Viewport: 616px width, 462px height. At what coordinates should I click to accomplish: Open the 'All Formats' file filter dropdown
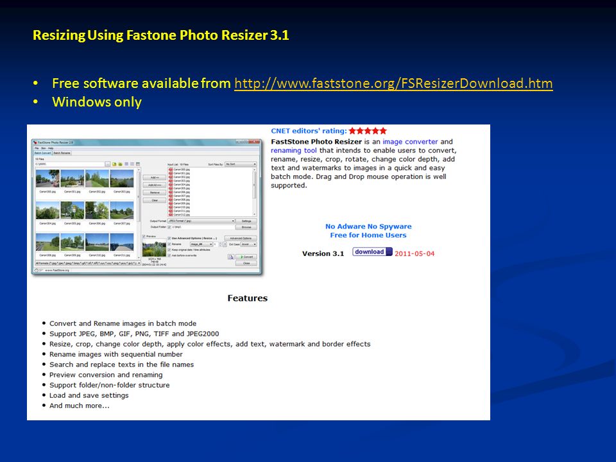pyautogui.click(x=88, y=263)
